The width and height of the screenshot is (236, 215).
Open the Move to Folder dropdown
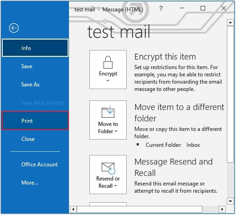click(x=108, y=120)
